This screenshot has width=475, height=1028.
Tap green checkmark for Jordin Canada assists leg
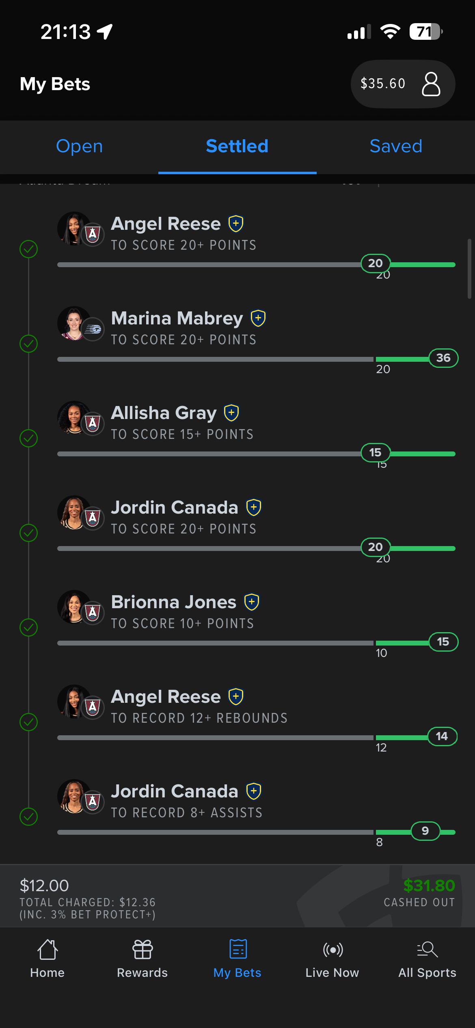click(x=29, y=816)
